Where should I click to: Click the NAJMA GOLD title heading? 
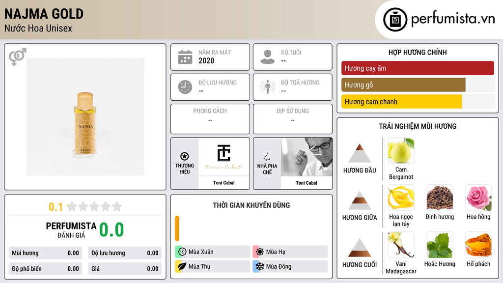[x=44, y=14]
